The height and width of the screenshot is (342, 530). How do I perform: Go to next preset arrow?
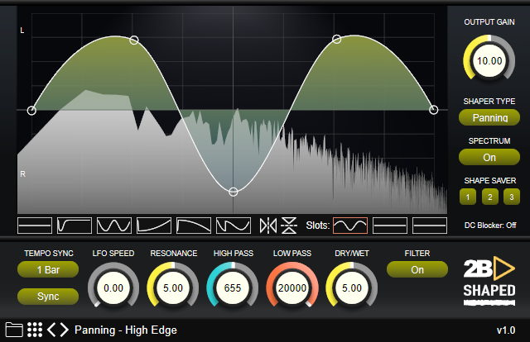click(x=65, y=330)
